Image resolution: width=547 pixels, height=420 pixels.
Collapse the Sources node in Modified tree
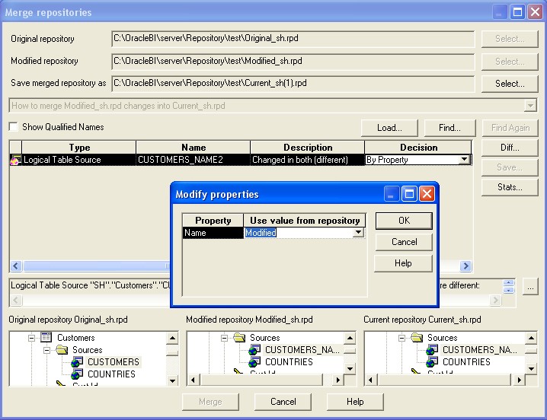point(224,338)
